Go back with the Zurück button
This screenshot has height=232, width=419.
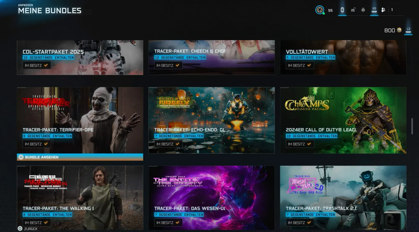click(27, 229)
